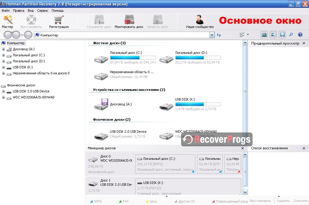Select WDC WD3200AAJS physical disk icon in main pane
This screenshot has width=309, height=205.
coord(166,136)
